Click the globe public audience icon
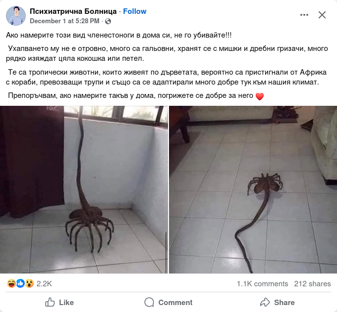Image resolution: width=337 pixels, height=312 pixels. [x=108, y=21]
